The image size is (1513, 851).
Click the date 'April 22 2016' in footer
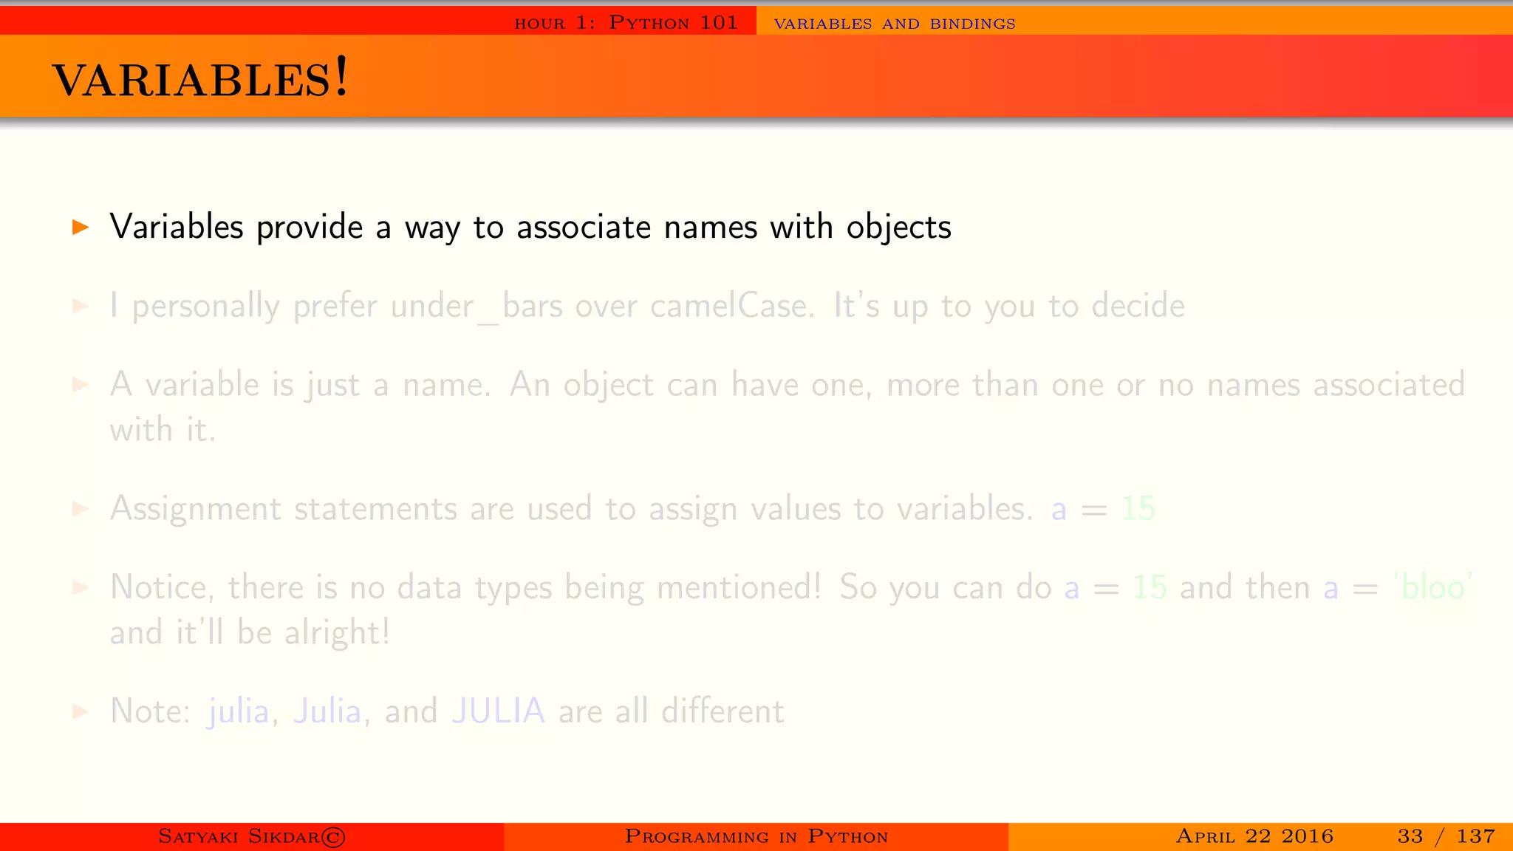1254,836
